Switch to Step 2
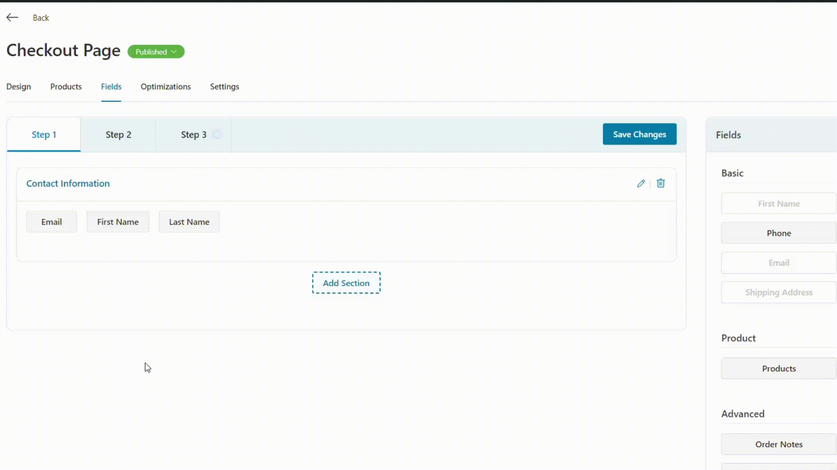The image size is (837, 470). point(119,134)
